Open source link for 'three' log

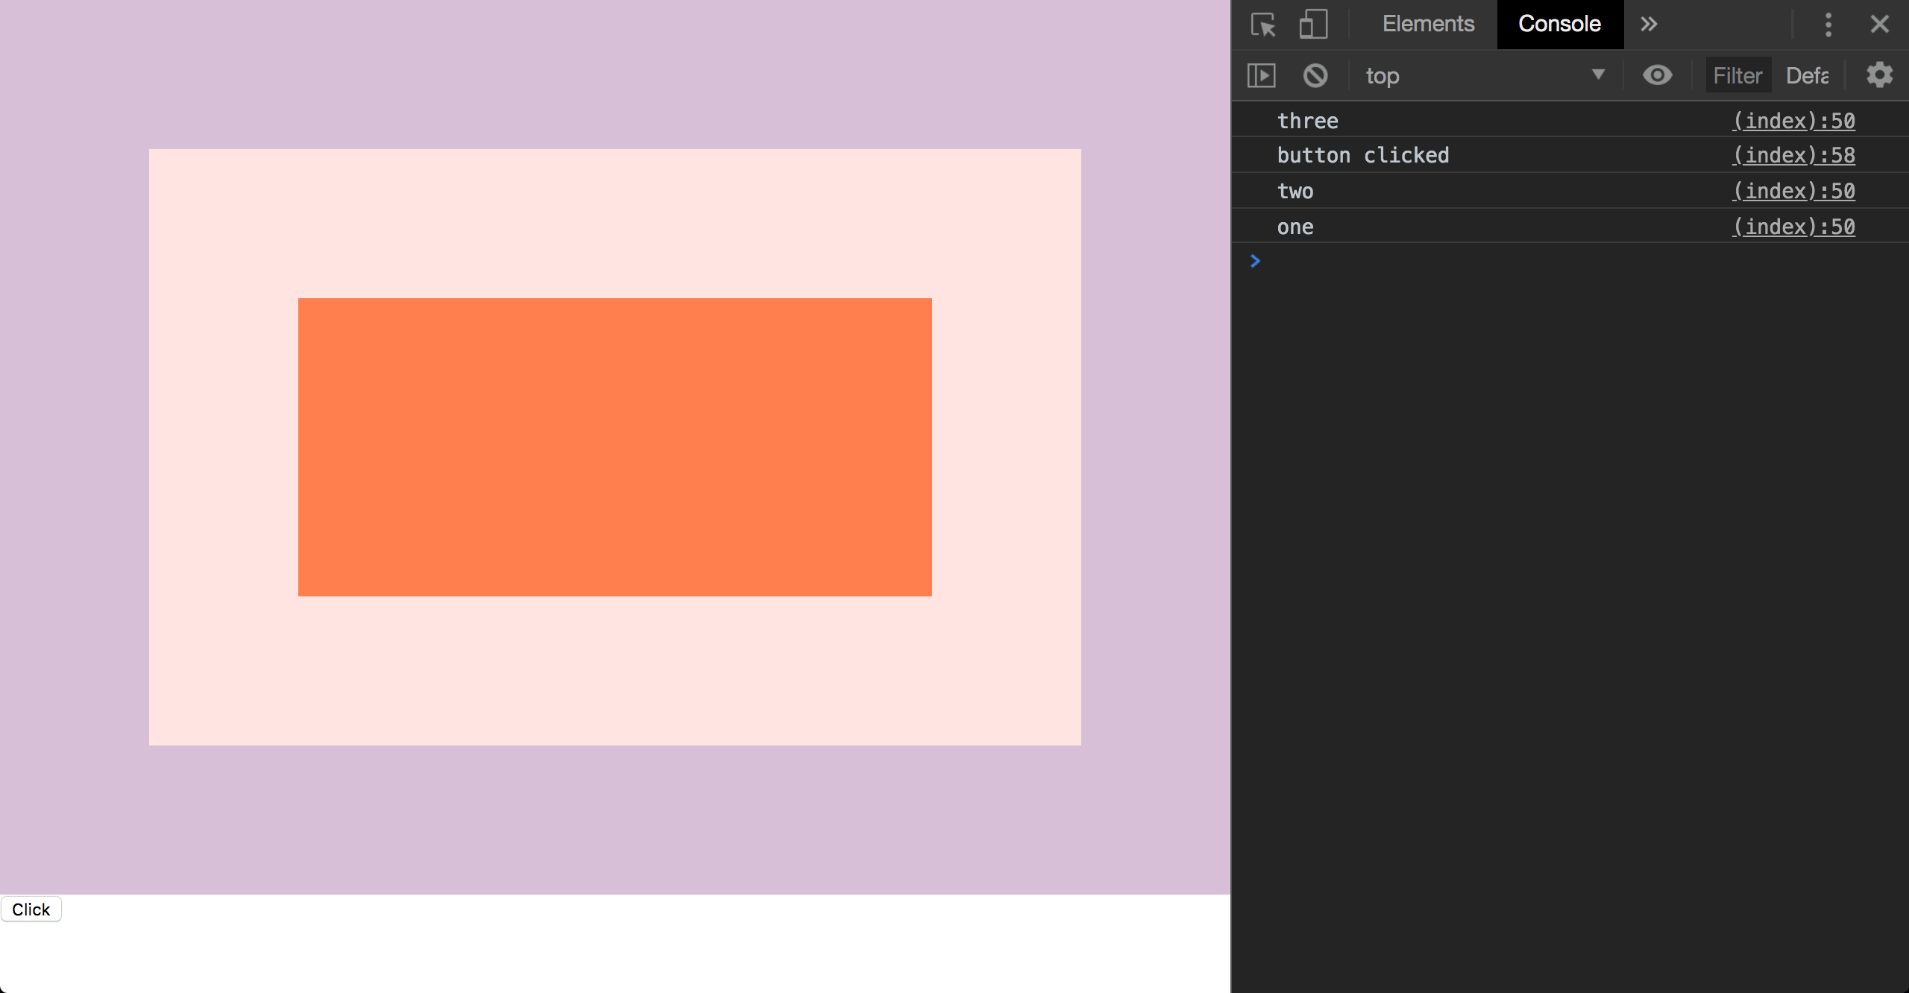(x=1793, y=121)
